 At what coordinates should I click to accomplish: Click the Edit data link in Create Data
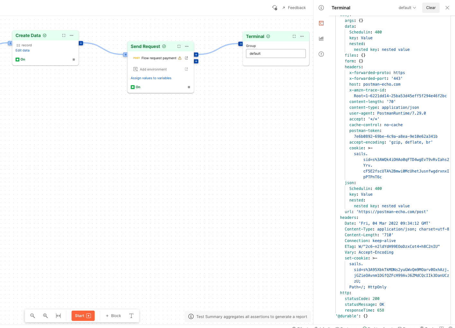coord(22,50)
